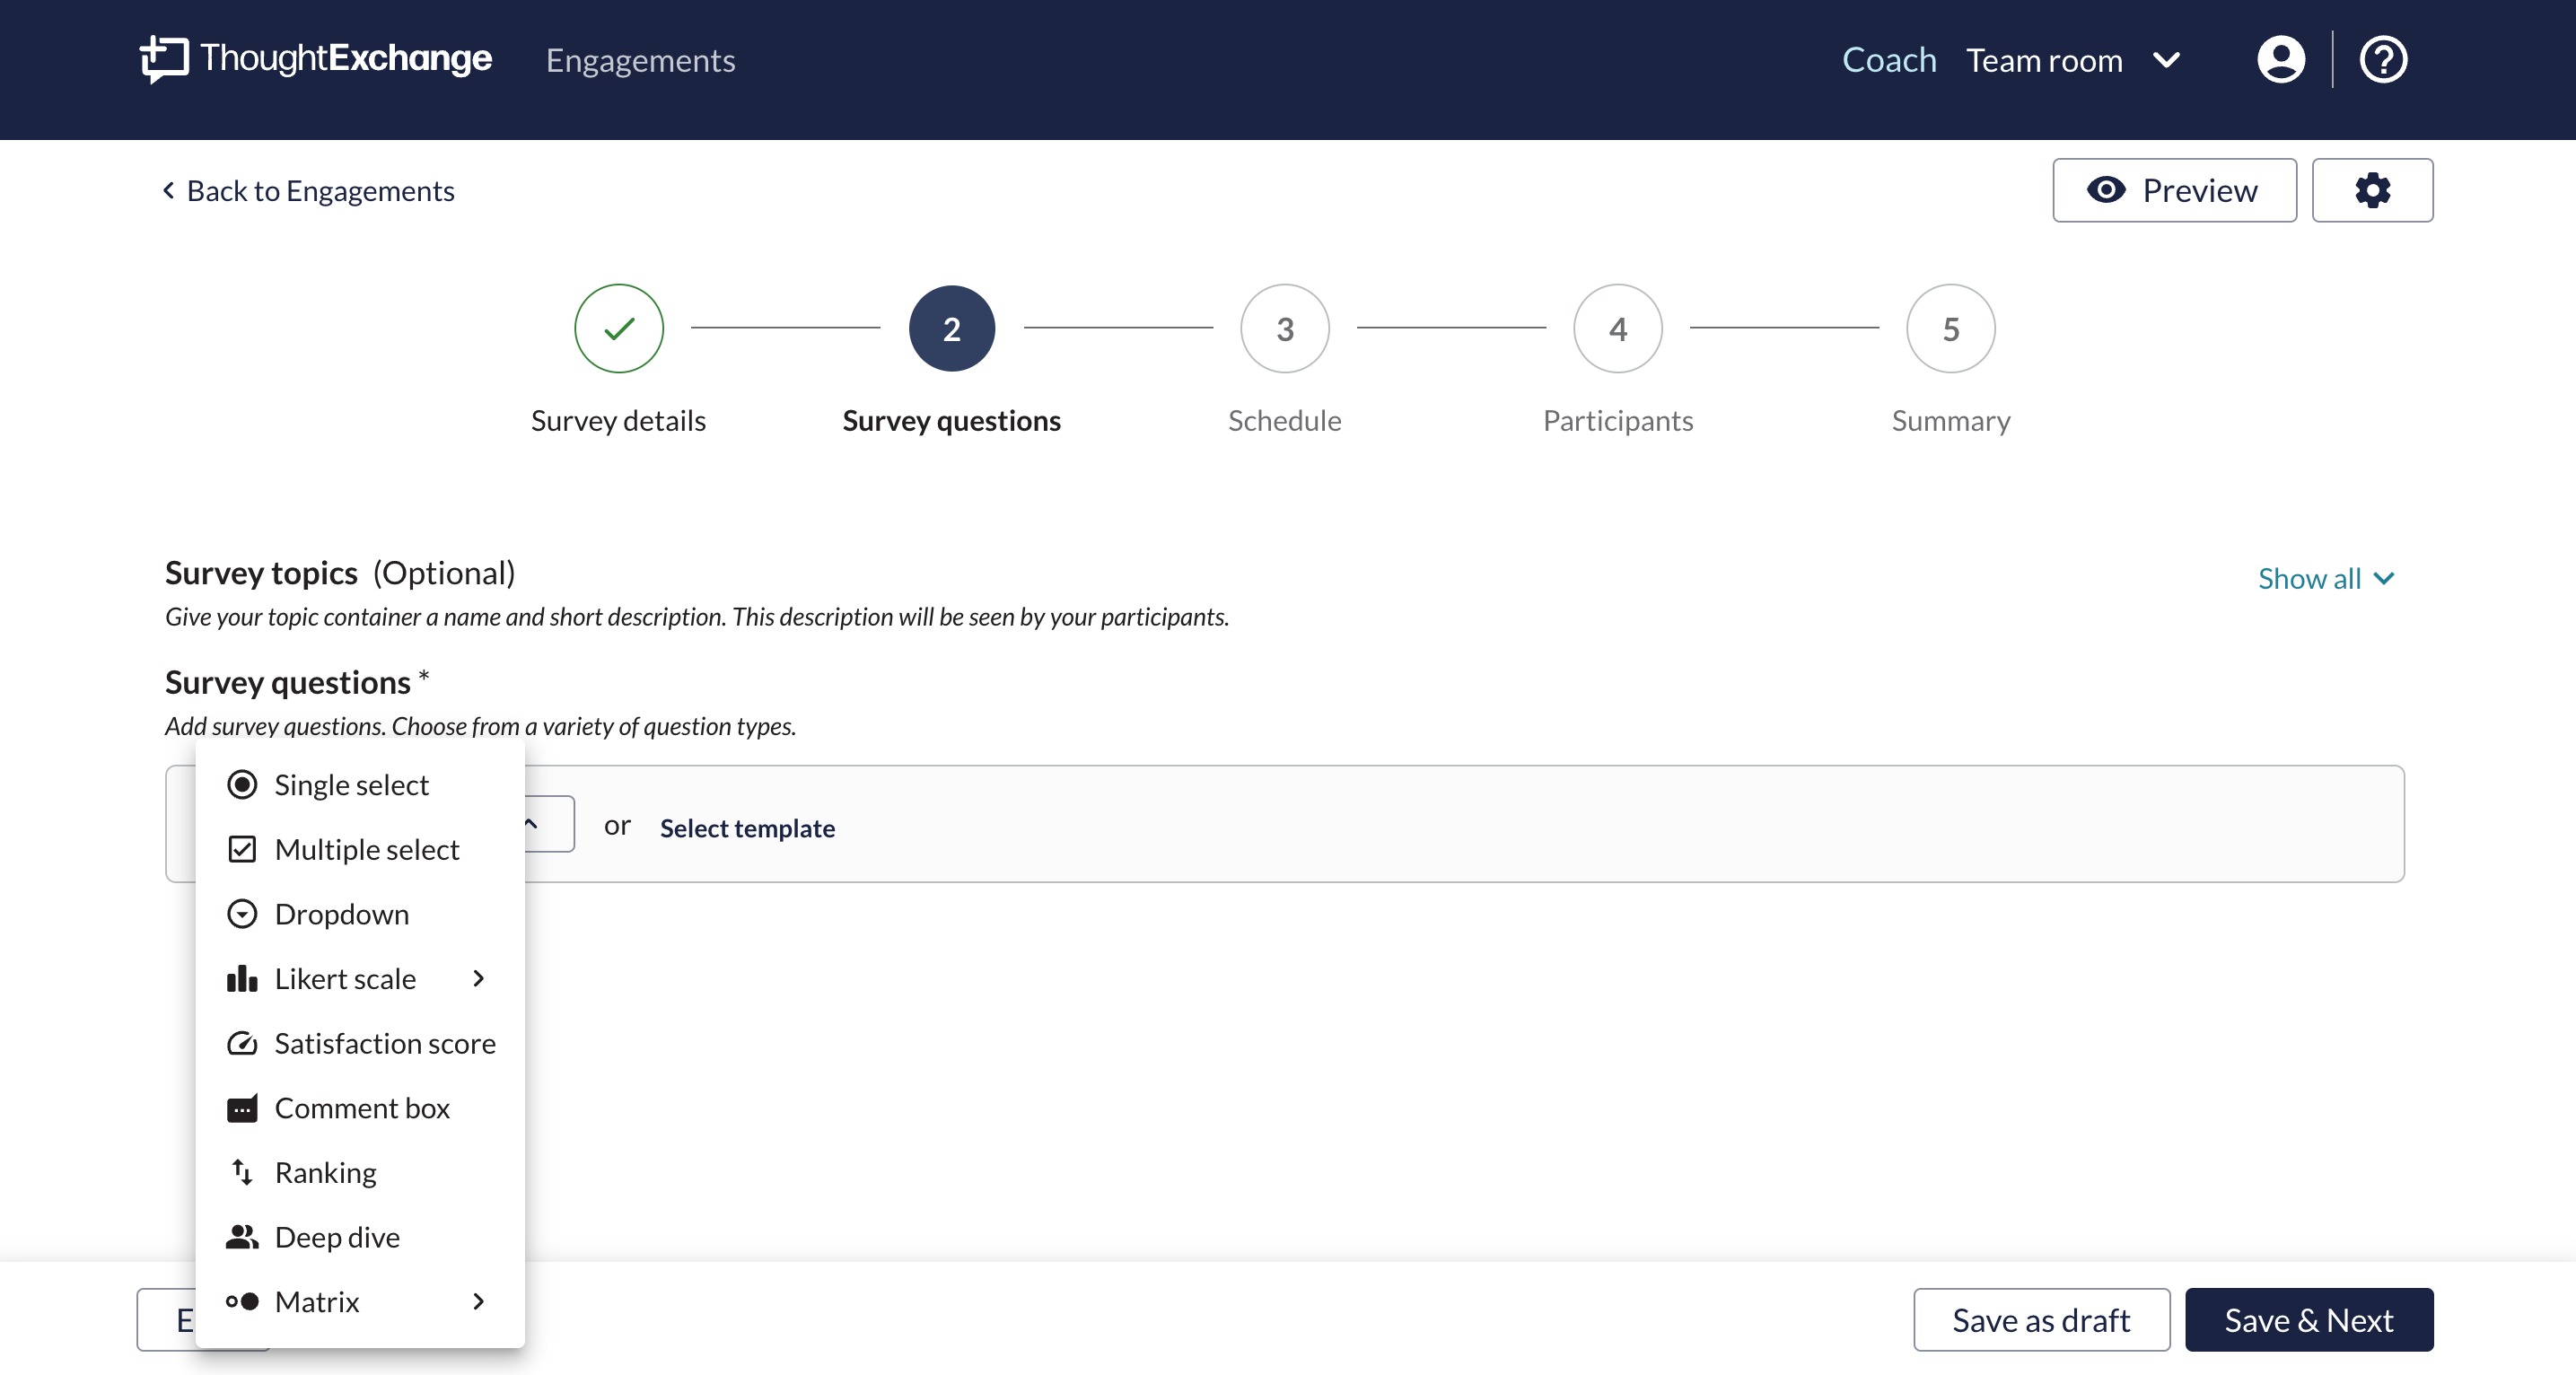
Task: Jump to step 5 Summary
Action: (1951, 328)
